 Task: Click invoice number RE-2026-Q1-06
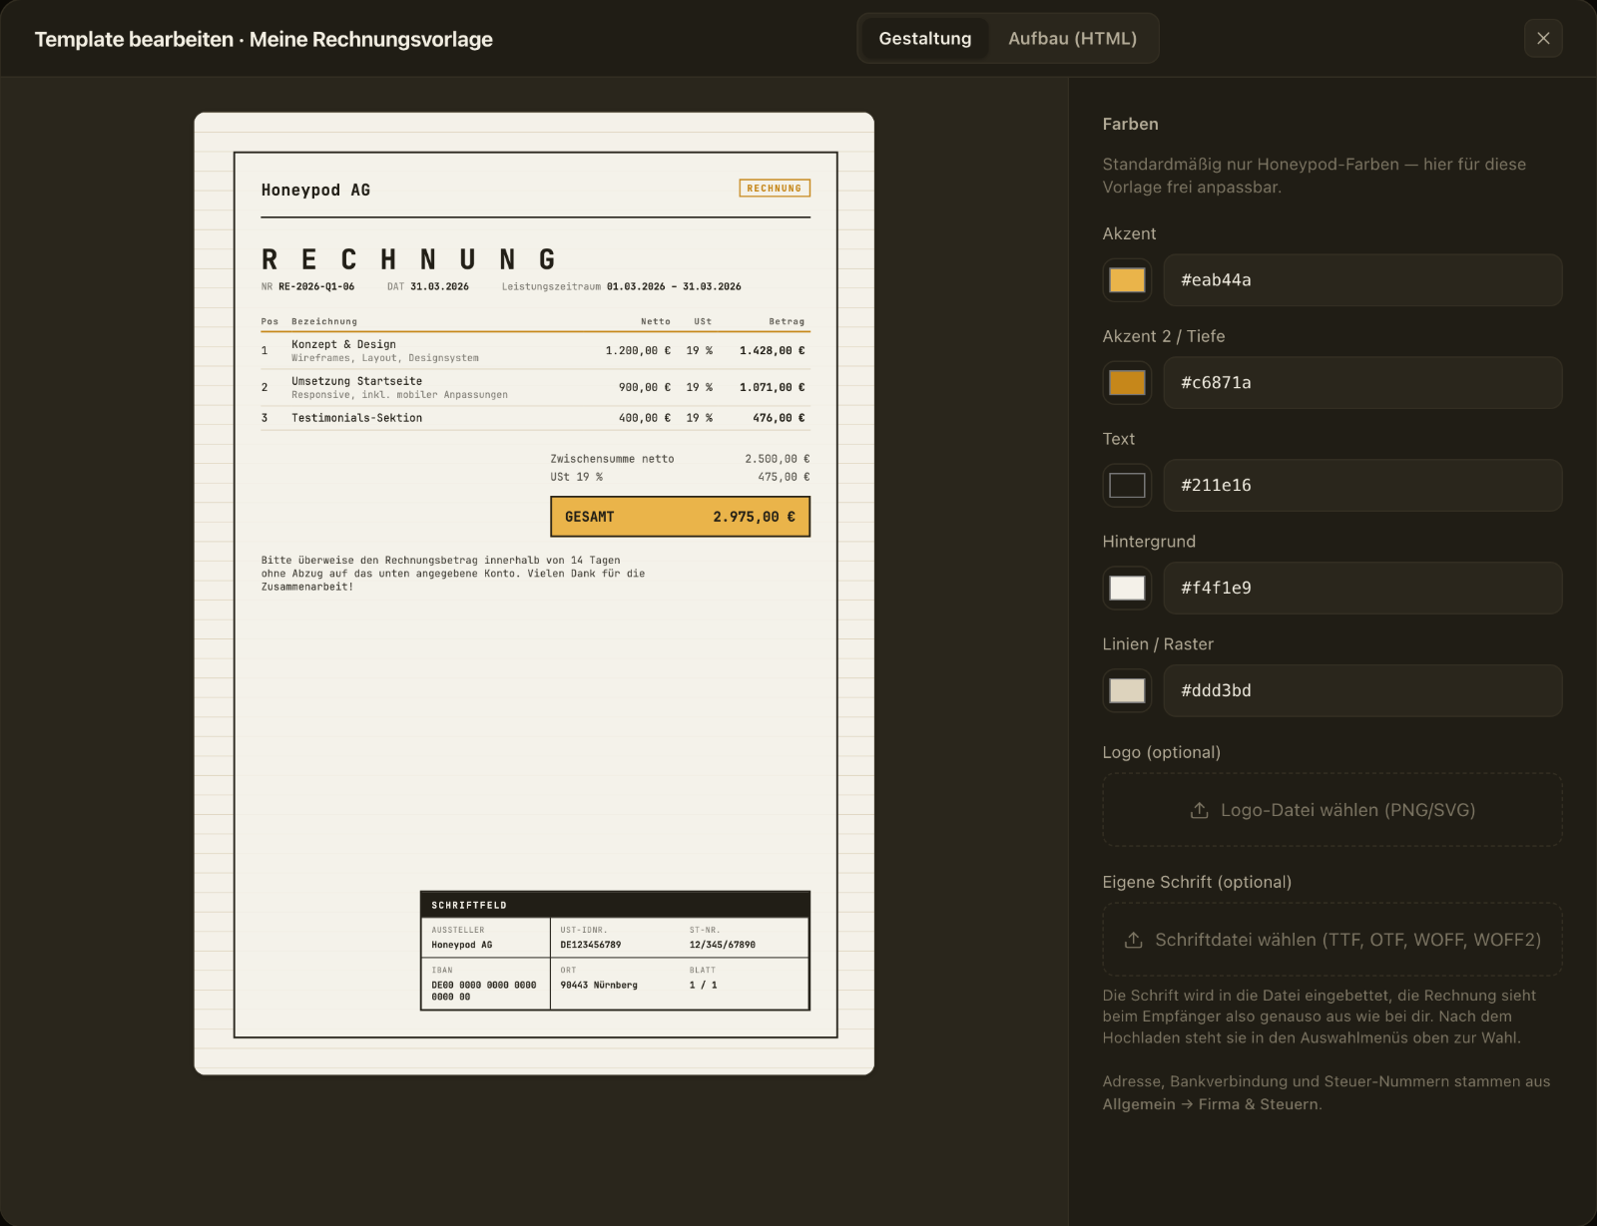316,287
